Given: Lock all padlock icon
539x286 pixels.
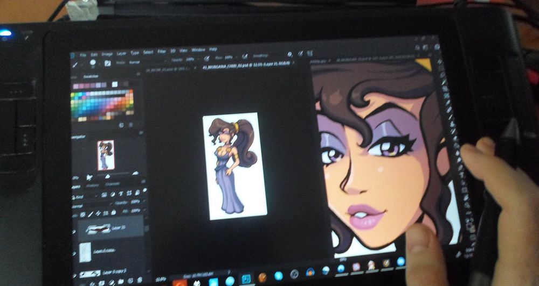Looking at the screenshot, I should pyautogui.click(x=113, y=212).
